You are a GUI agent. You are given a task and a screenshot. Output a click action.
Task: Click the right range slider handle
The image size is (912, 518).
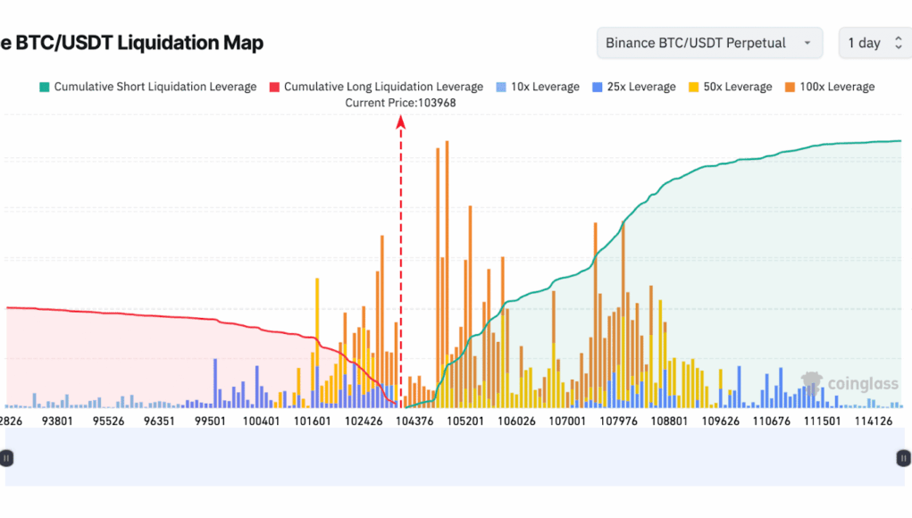(902, 457)
